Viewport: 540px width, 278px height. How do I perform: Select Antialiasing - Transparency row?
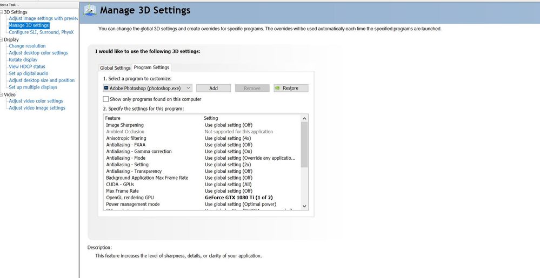coord(202,171)
